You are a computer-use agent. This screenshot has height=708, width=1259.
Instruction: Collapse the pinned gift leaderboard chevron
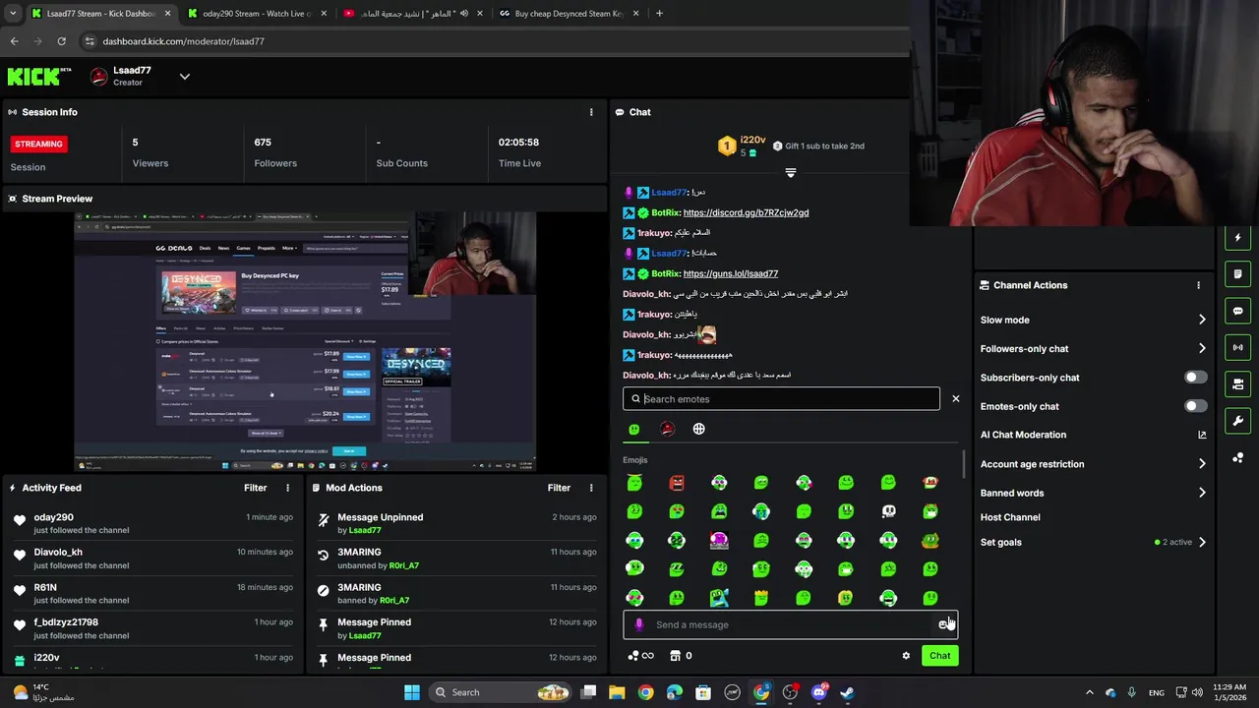(x=790, y=173)
